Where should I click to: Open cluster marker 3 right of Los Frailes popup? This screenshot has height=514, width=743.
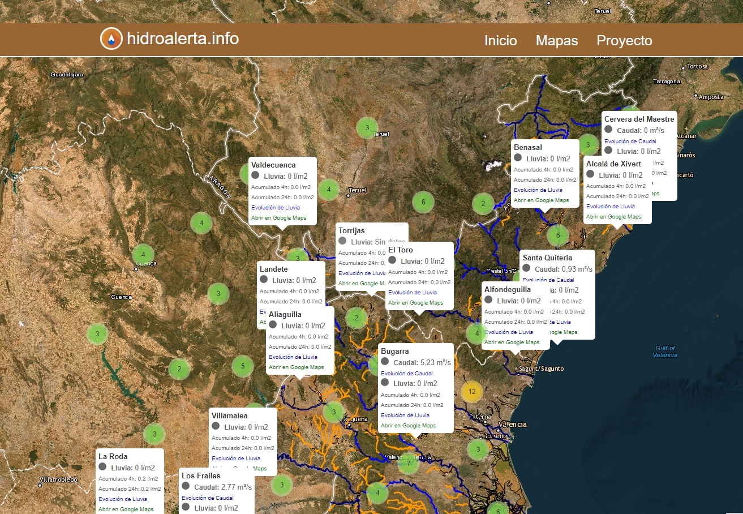[x=282, y=485]
